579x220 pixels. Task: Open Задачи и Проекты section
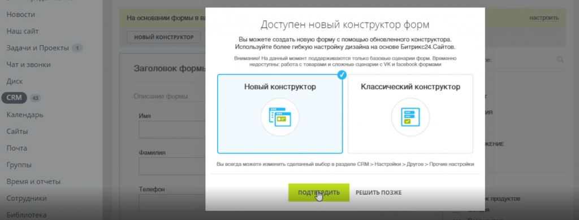pyautogui.click(x=38, y=48)
